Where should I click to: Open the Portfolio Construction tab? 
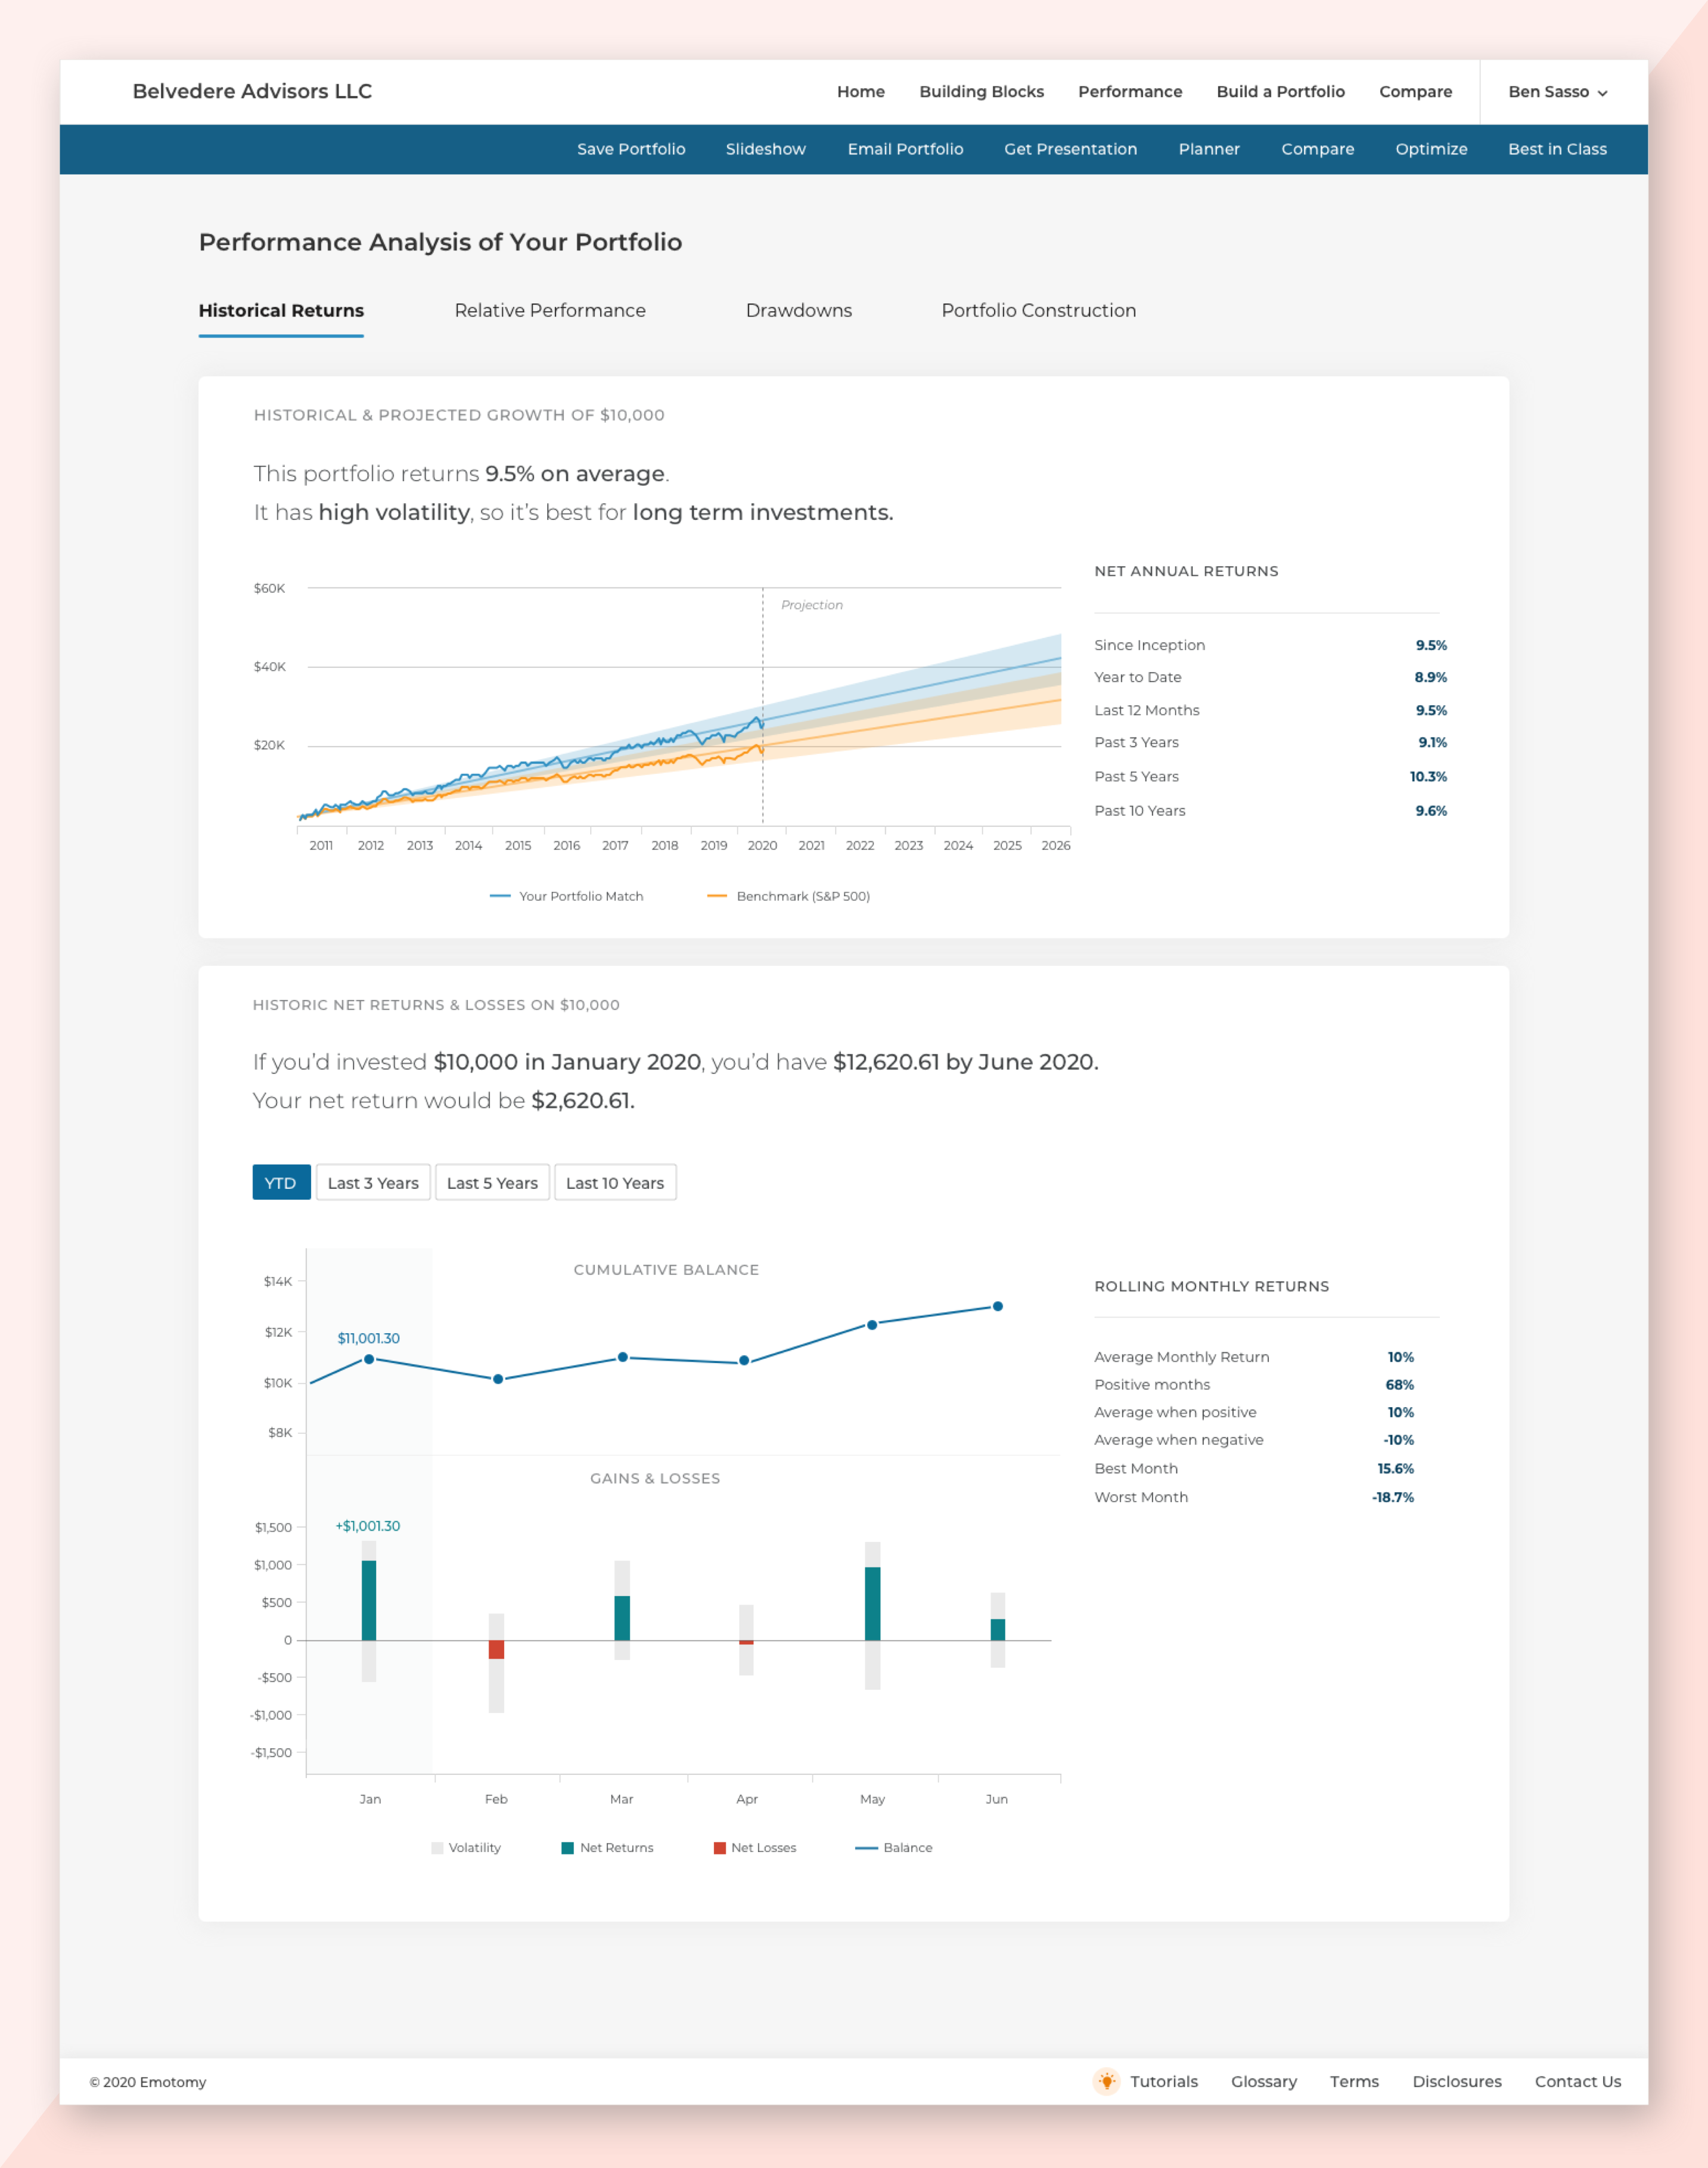coord(1038,310)
